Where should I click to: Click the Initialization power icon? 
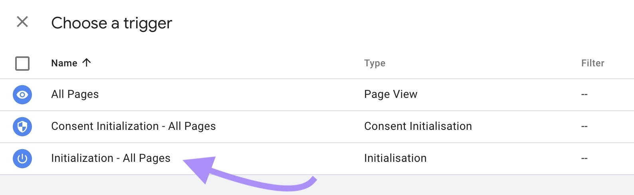point(22,159)
